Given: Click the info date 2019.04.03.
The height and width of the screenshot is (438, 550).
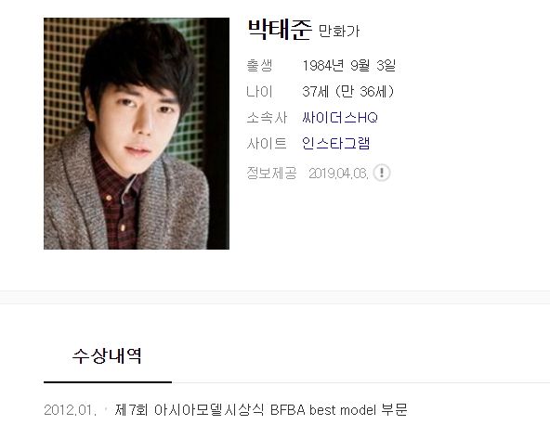Looking at the screenshot, I should coord(338,174).
